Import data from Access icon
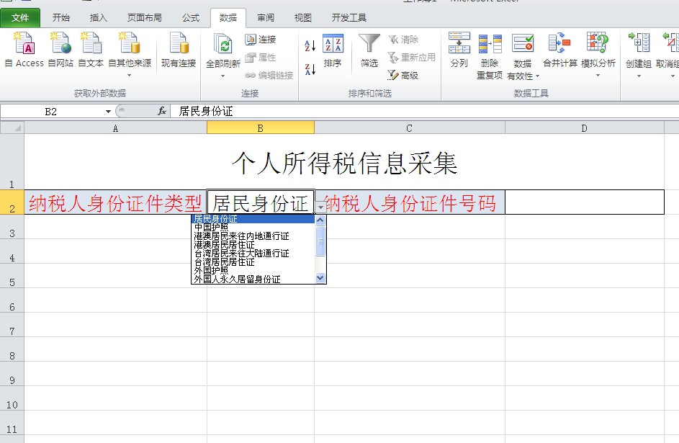Image resolution: width=679 pixels, height=443 pixels. click(x=24, y=43)
